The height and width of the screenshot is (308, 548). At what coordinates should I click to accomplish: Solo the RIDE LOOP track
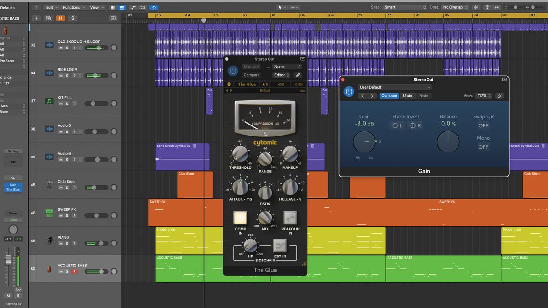(x=66, y=76)
